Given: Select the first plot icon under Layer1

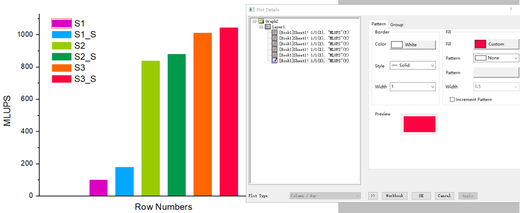Looking at the screenshot, I should (x=275, y=32).
